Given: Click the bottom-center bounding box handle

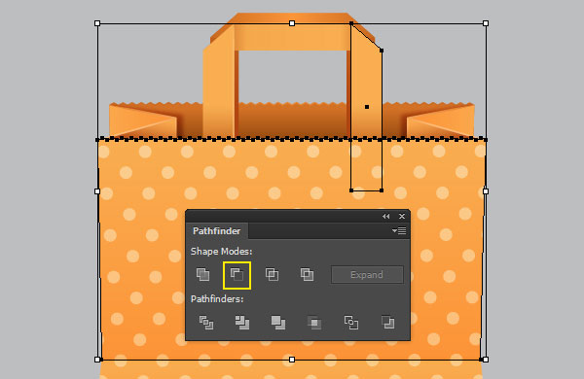Looking at the screenshot, I should (292, 360).
